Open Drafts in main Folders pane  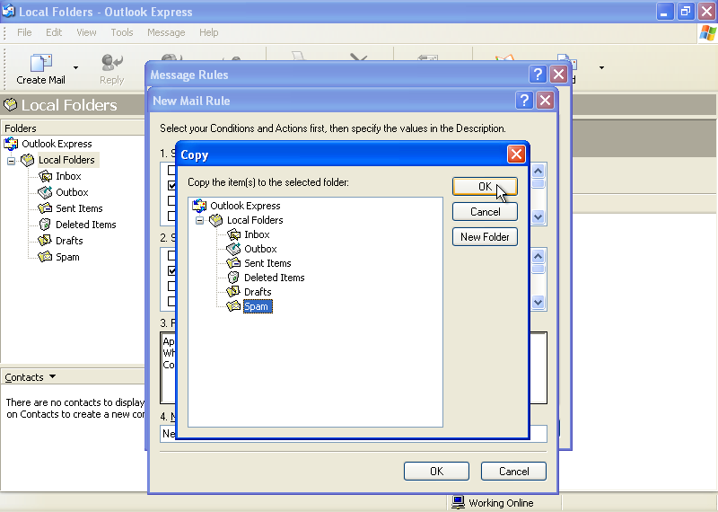(69, 241)
